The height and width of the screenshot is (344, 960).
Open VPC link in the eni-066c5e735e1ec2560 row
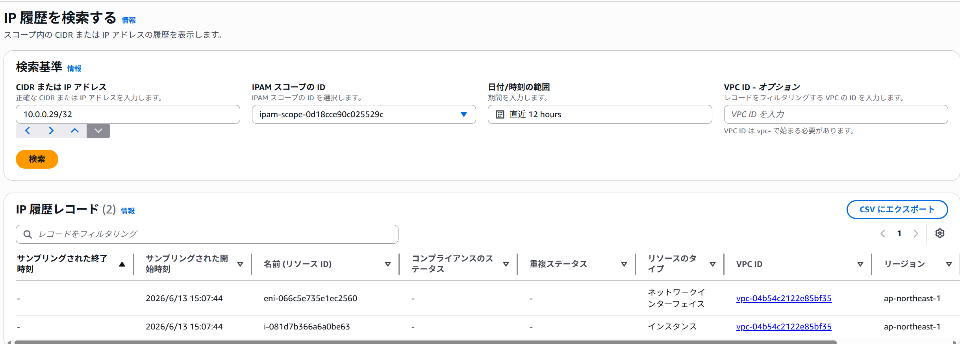pos(784,298)
